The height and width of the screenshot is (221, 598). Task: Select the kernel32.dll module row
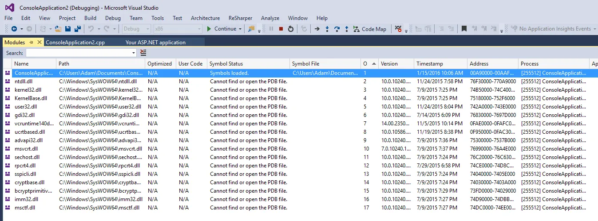click(x=299, y=90)
